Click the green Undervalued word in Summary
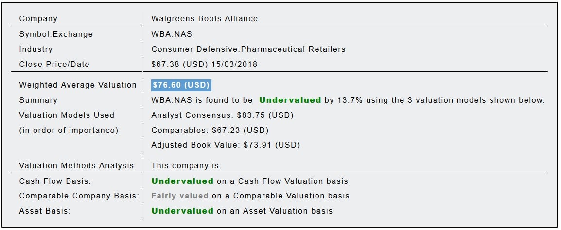This screenshot has width=561, height=230. point(290,100)
